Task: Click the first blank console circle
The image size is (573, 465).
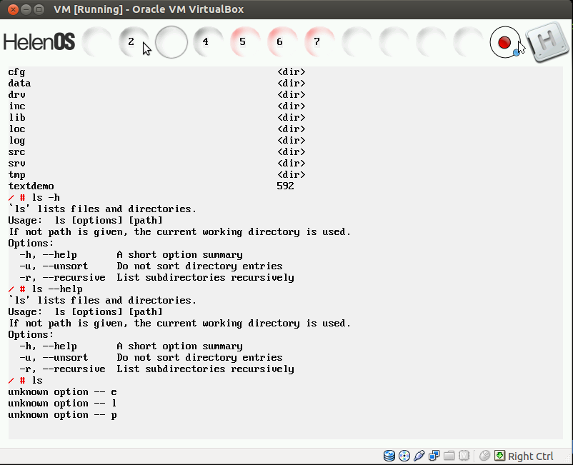Action: click(95, 42)
